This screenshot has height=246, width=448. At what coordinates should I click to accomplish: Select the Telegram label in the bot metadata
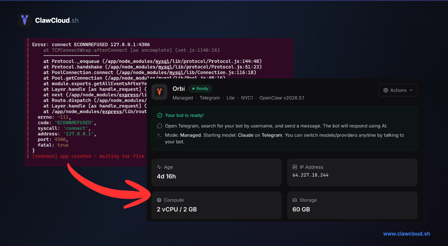tap(210, 98)
